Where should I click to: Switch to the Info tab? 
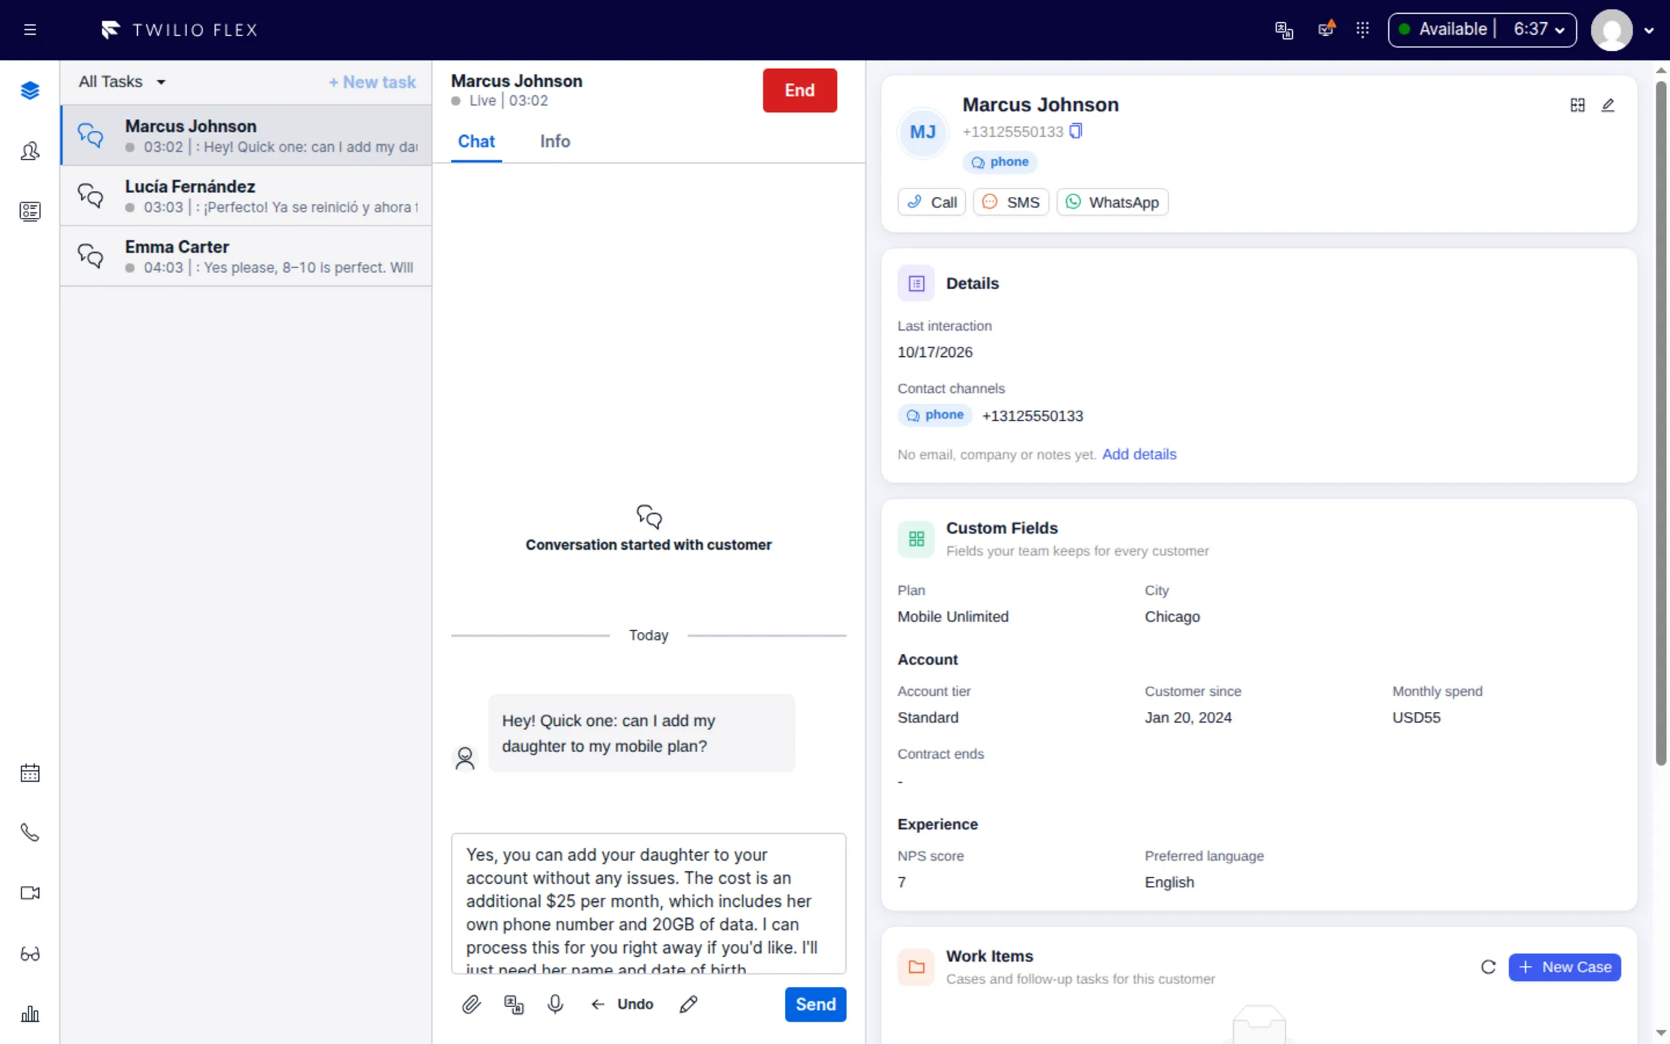click(555, 141)
